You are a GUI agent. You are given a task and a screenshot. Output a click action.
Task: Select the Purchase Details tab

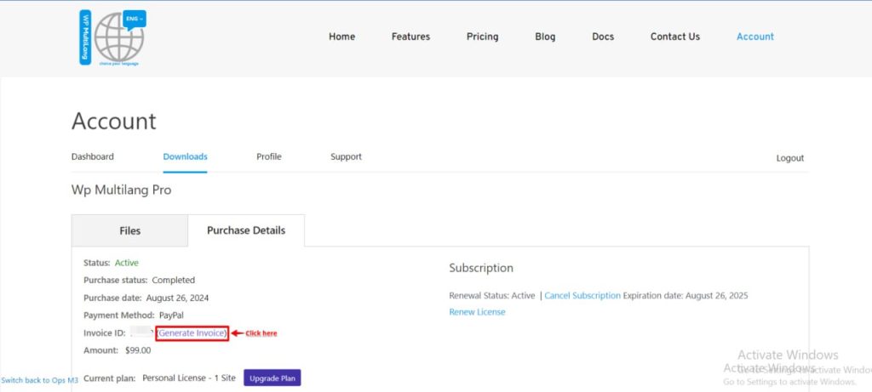pos(246,230)
